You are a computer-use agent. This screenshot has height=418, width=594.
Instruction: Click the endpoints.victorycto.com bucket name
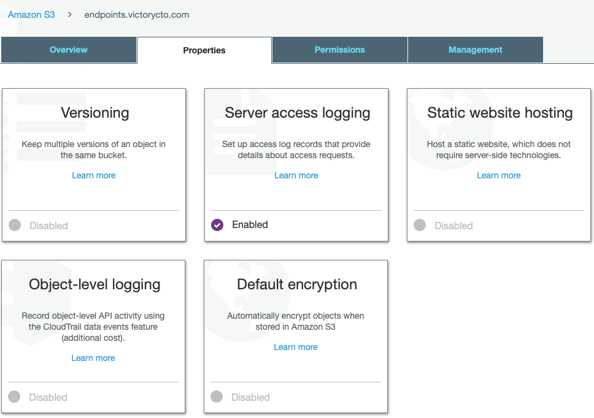point(136,14)
